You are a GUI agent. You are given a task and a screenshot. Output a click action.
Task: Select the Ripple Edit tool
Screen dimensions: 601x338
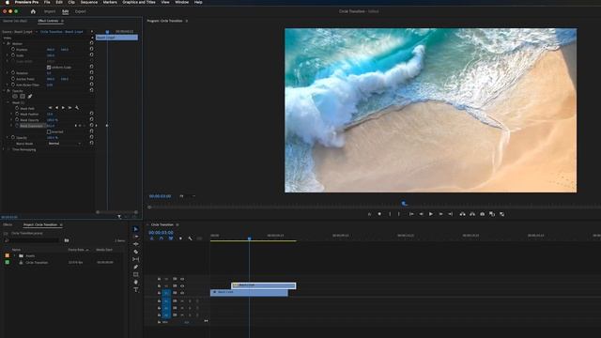coord(135,244)
